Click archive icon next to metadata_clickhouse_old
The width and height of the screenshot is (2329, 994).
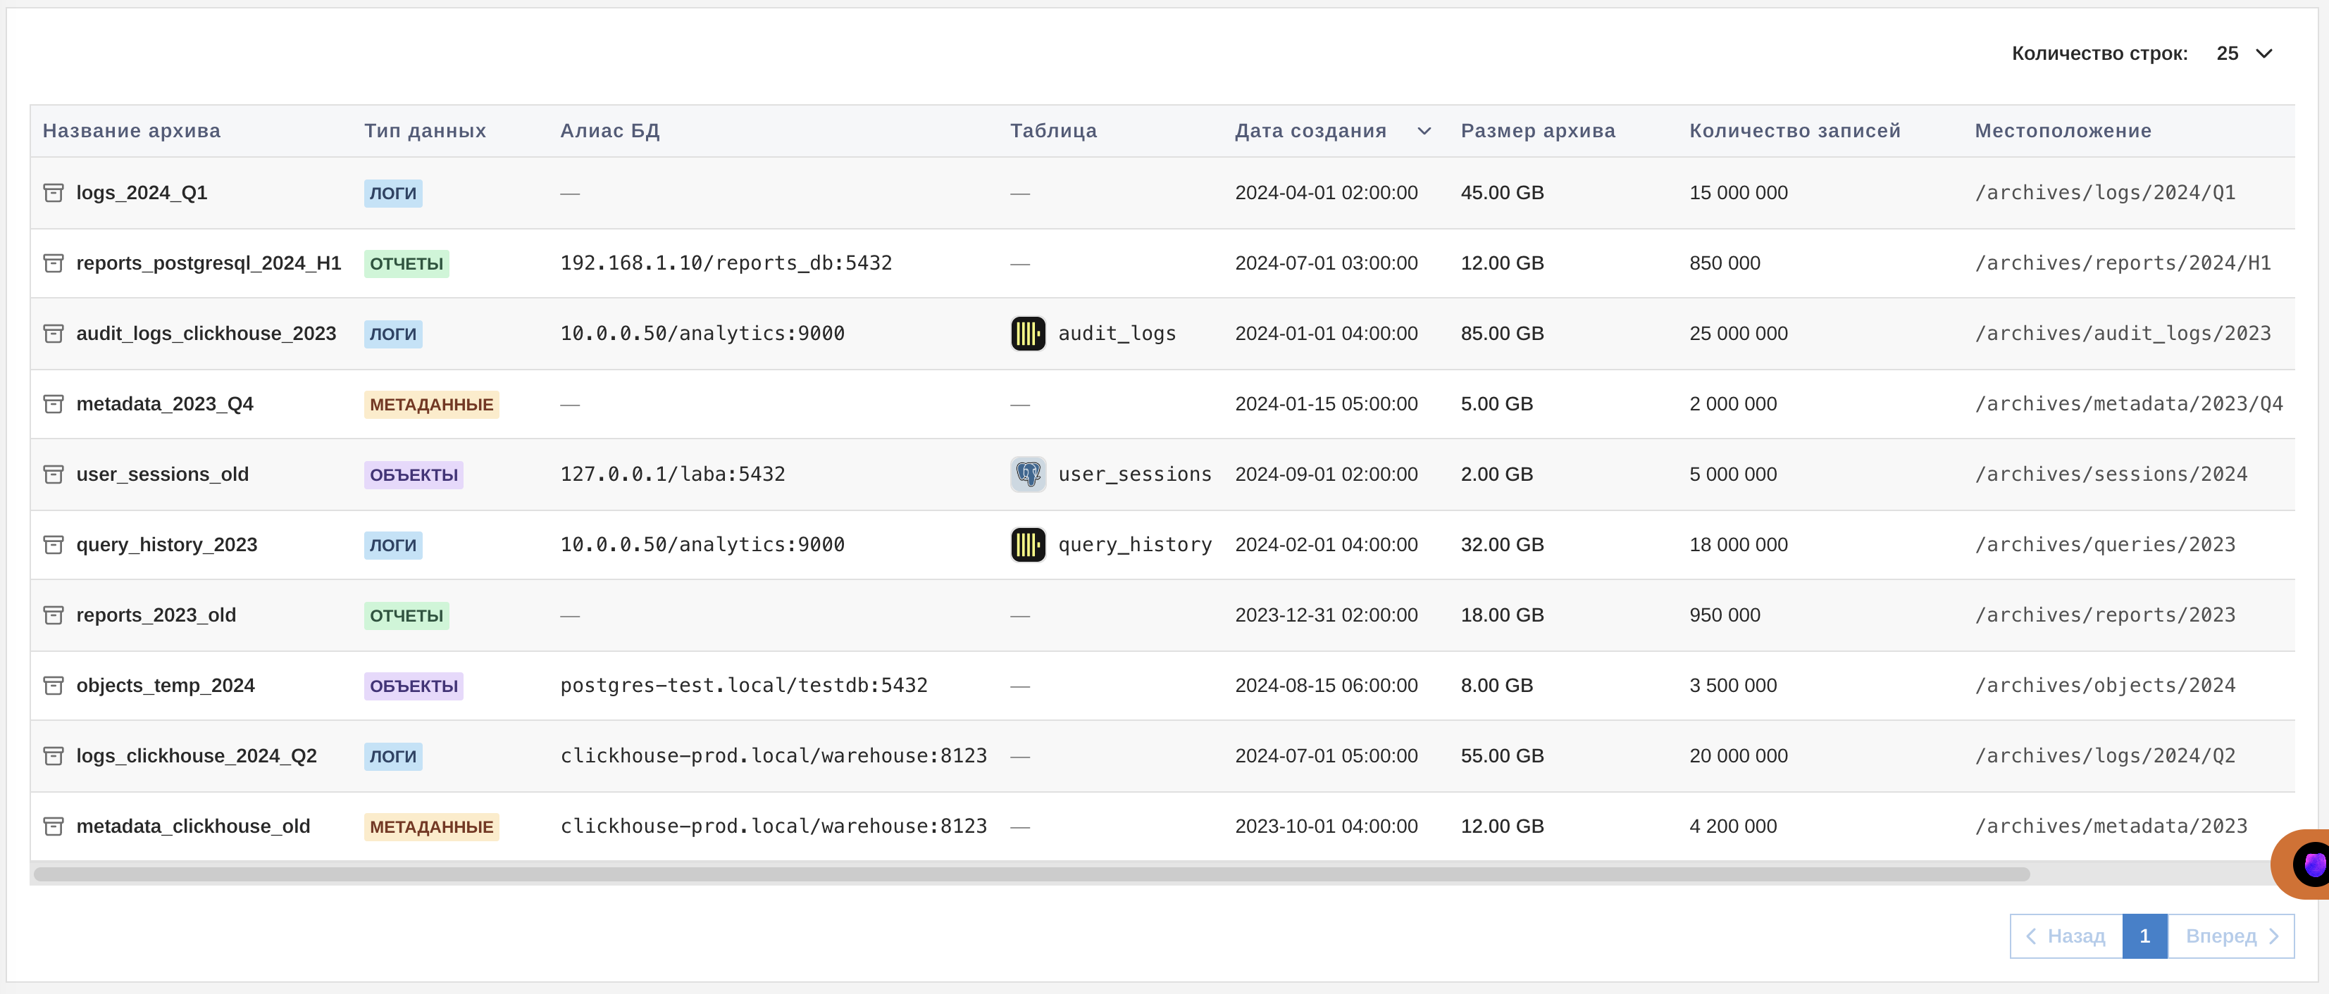click(54, 827)
